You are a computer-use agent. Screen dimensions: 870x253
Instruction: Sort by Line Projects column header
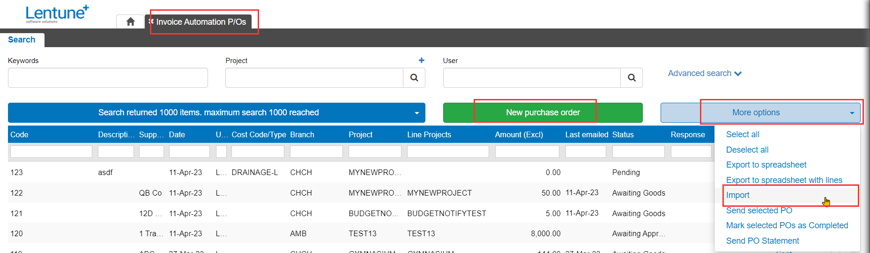(x=429, y=134)
